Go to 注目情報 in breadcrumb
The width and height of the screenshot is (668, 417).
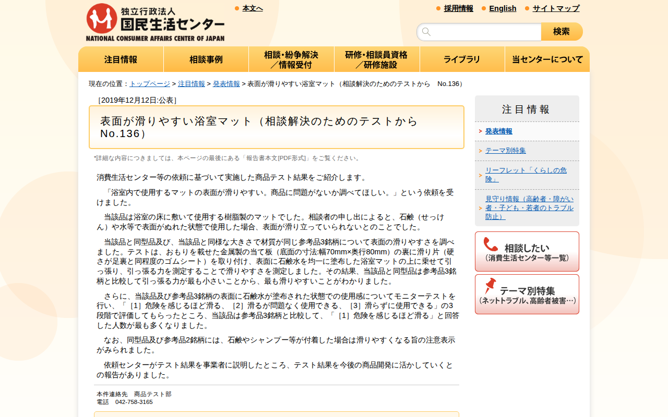(192, 83)
